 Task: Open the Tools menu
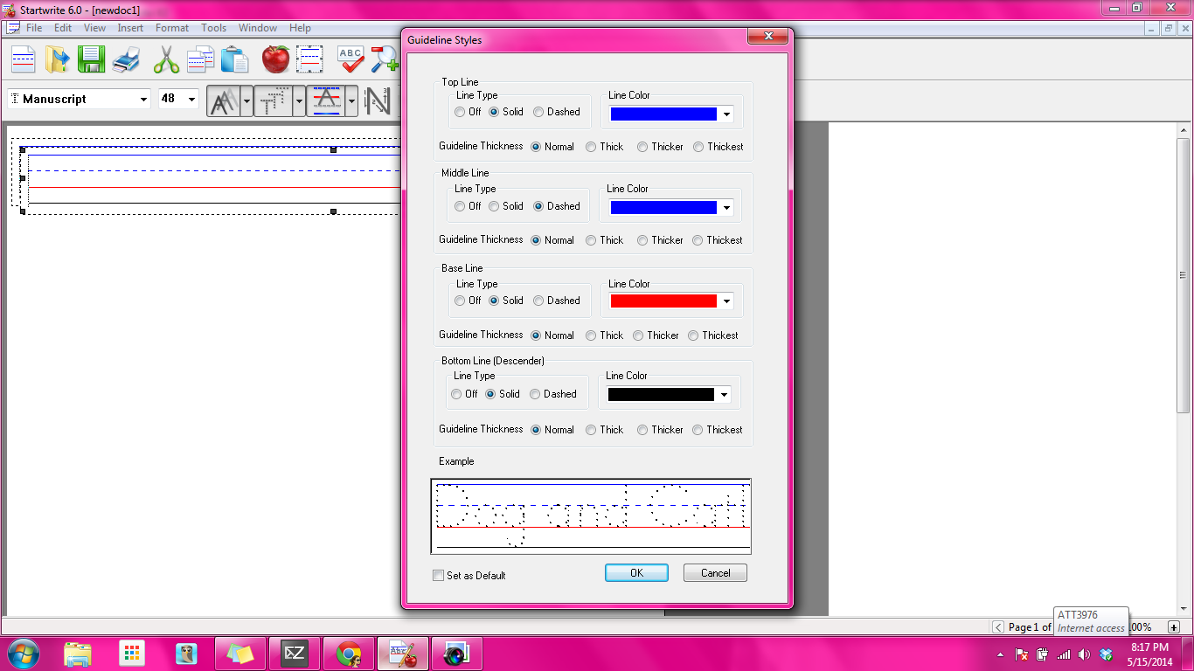point(214,28)
